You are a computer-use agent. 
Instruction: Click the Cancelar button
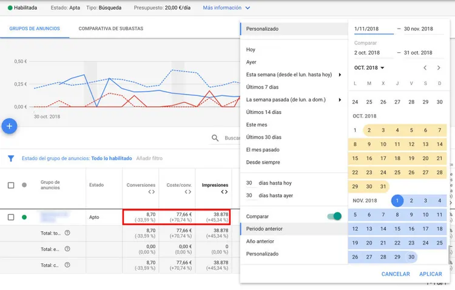tap(396, 274)
